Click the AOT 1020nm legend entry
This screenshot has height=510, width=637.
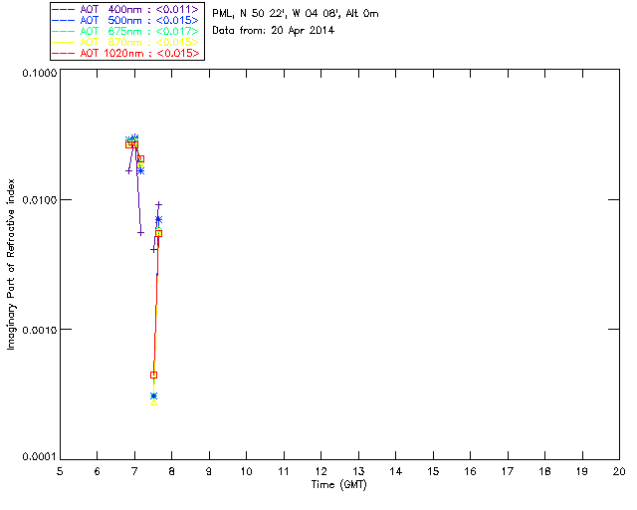(125, 53)
